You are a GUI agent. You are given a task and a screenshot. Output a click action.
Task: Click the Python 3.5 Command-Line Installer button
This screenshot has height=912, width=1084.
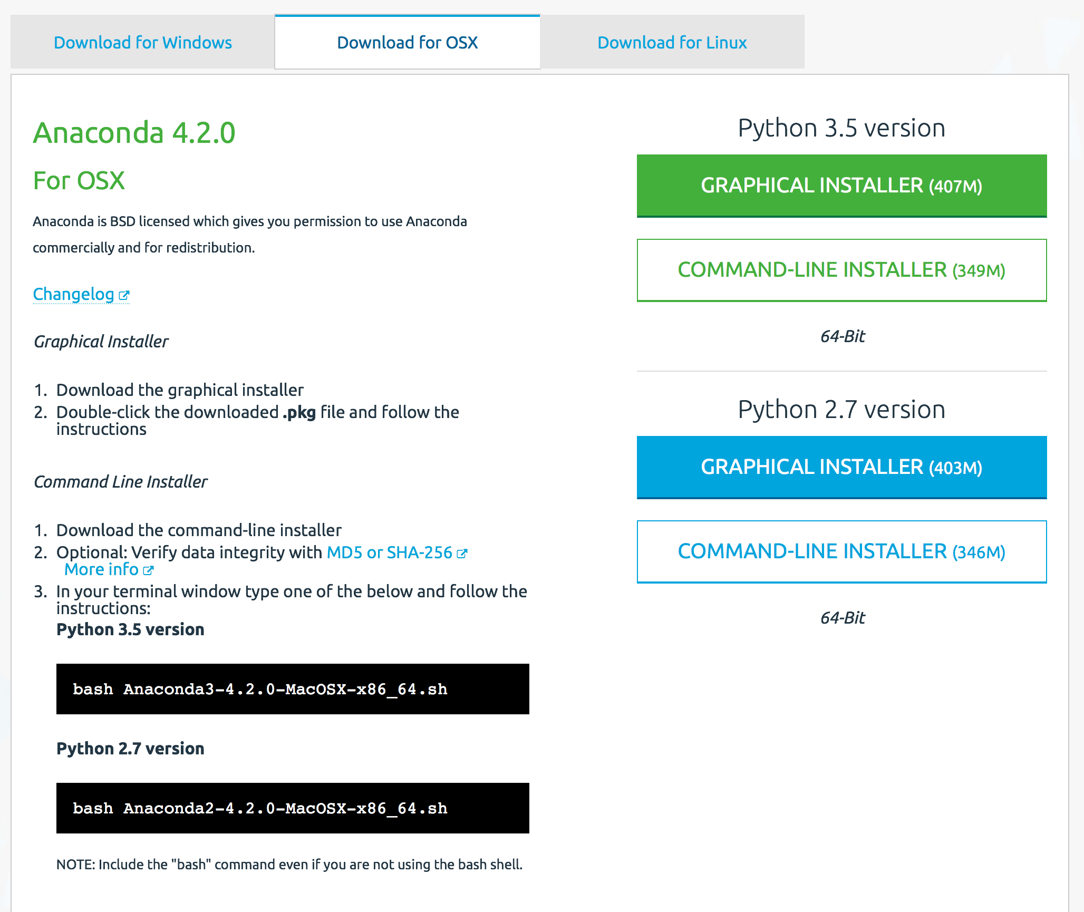click(x=840, y=269)
